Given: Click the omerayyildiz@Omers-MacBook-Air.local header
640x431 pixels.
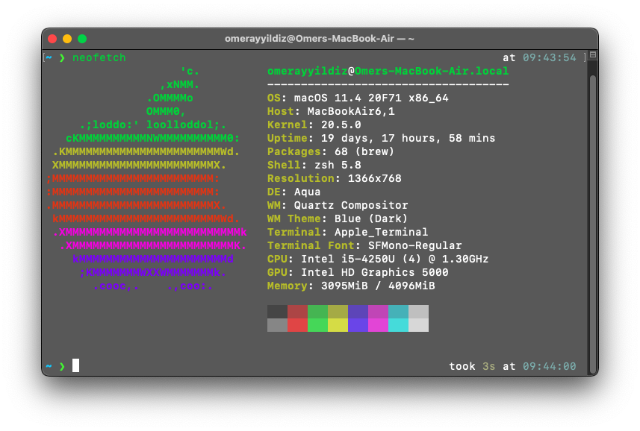Looking at the screenshot, I should [x=388, y=72].
